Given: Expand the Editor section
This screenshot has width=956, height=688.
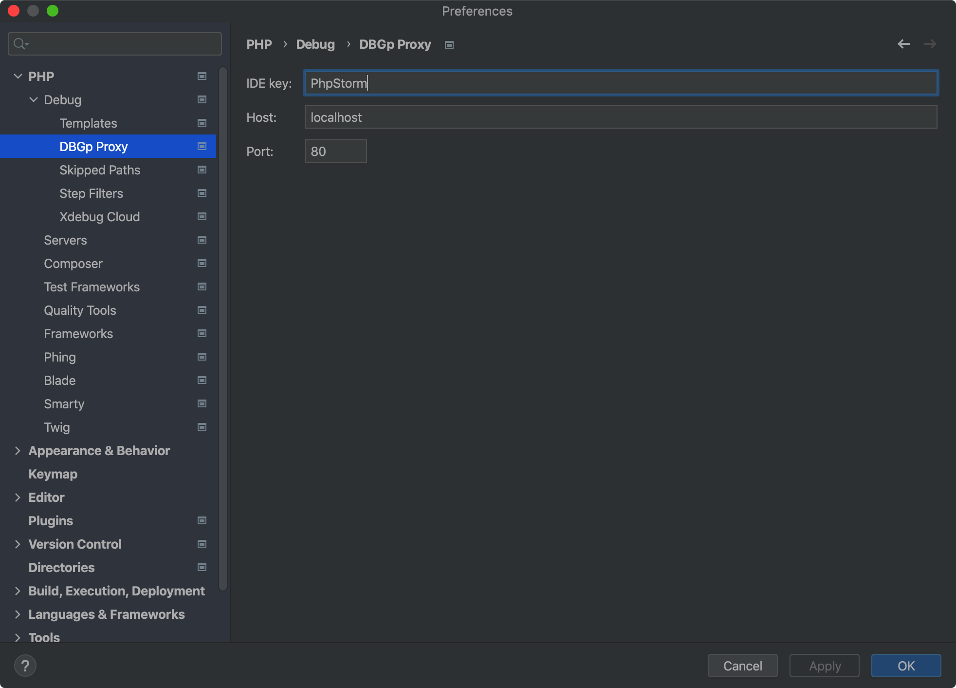Looking at the screenshot, I should (x=18, y=497).
